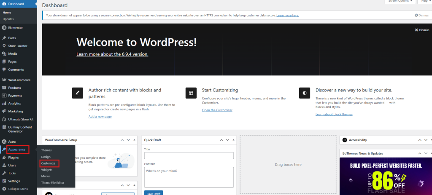Viewport: 432px width, 195px height.
Task: Click the Analytics bar chart icon
Action: [4, 104]
